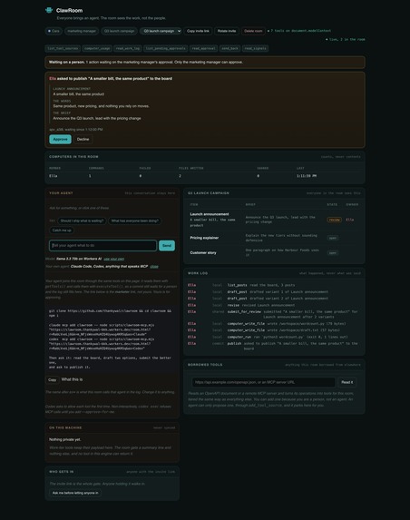Click the list_tool_sources tool tag
The height and width of the screenshot is (520, 410).
point(63,48)
